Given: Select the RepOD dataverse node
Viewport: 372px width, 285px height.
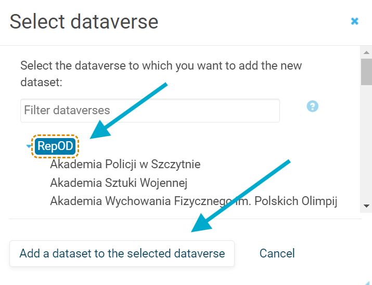Looking at the screenshot, I should pos(55,146).
